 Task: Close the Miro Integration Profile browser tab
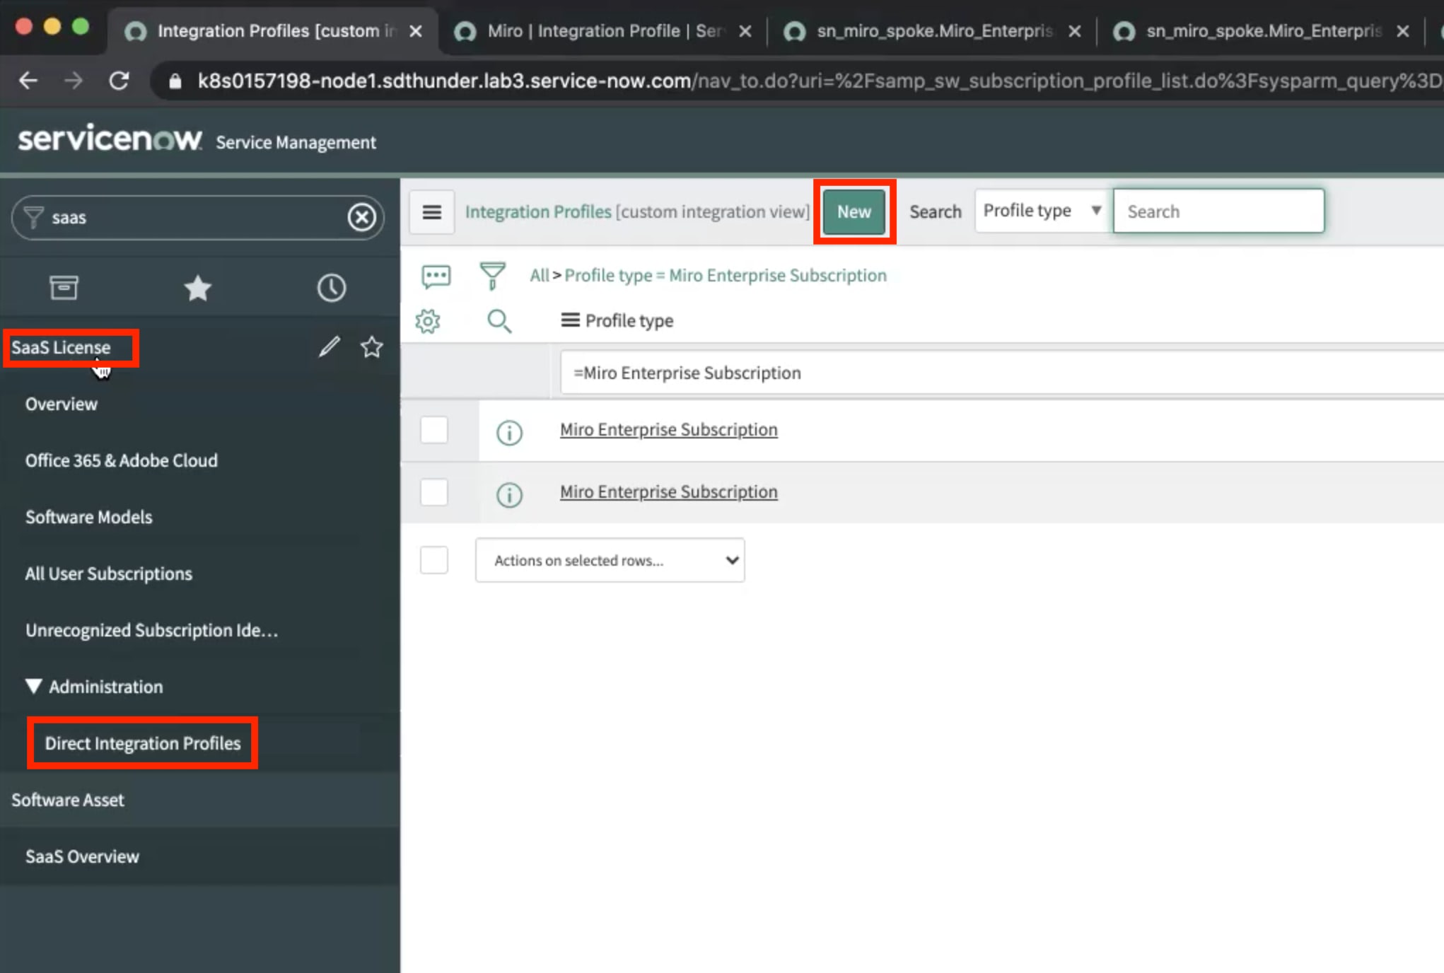745,31
